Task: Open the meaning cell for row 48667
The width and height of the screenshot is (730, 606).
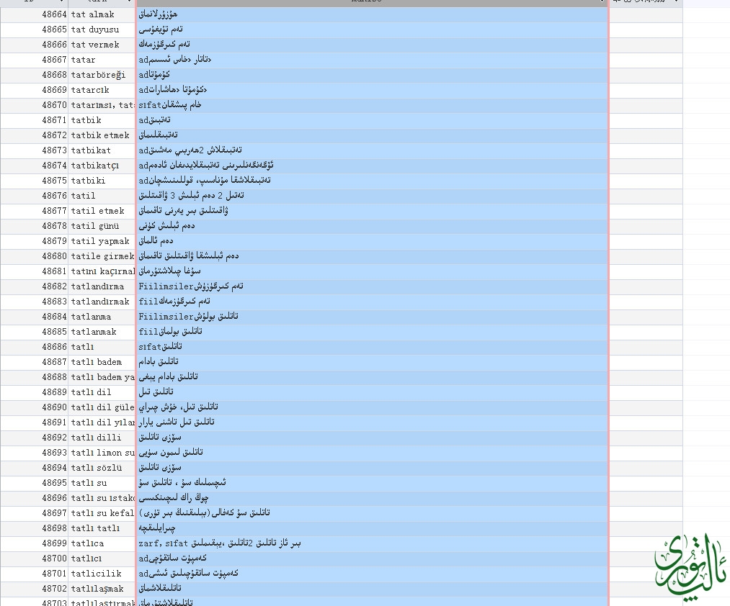Action: tap(372, 60)
